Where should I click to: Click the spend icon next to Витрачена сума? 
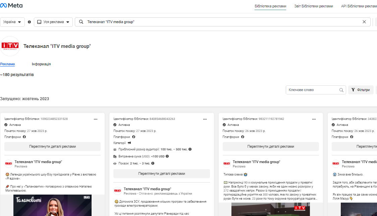pos(115,156)
